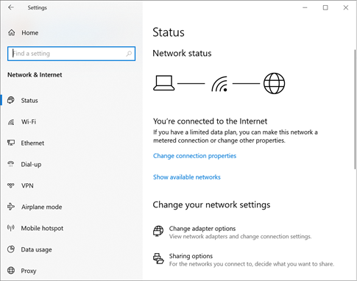Click the search magnifier icon
This screenshot has height=281, width=357.
[129, 54]
